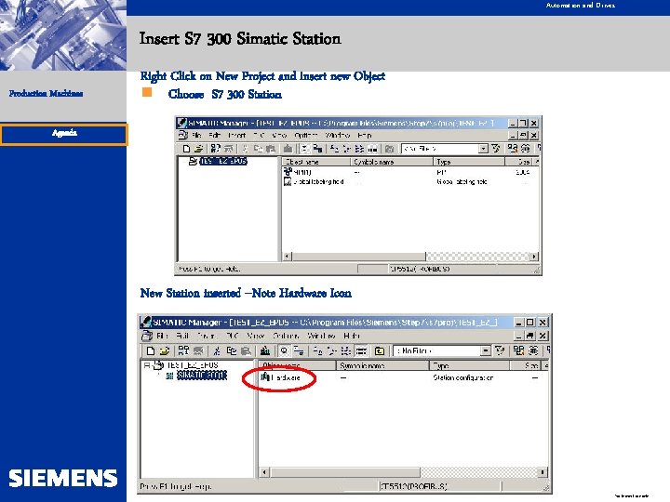670x502 pixels.
Task: Click Details view icon in lower window toolbar
Action: coord(361,350)
